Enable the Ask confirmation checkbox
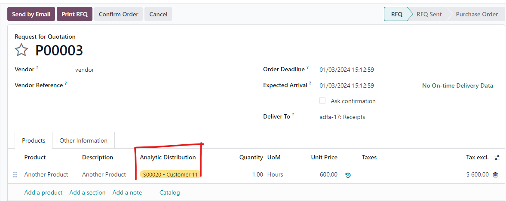 pos(322,100)
